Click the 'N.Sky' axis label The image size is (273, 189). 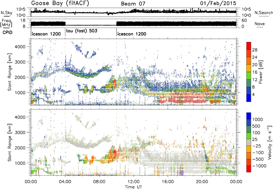pos(6,13)
